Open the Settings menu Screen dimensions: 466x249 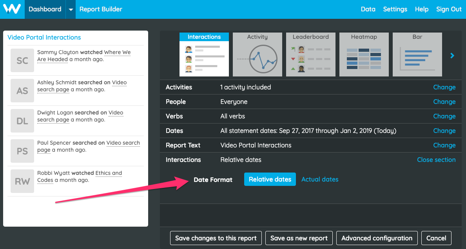395,9
